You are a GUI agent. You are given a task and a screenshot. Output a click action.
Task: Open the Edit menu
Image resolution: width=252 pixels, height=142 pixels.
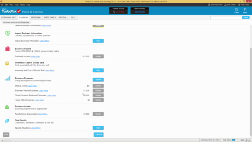pyautogui.click(x=6, y=5)
